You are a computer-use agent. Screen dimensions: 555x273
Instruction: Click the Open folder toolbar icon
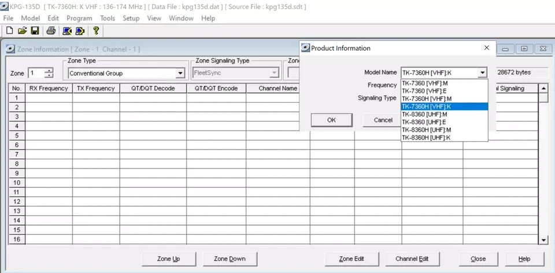click(22, 31)
